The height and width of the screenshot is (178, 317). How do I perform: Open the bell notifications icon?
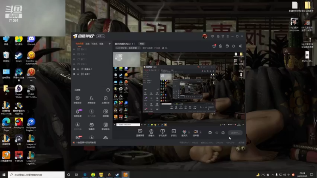(x=233, y=46)
